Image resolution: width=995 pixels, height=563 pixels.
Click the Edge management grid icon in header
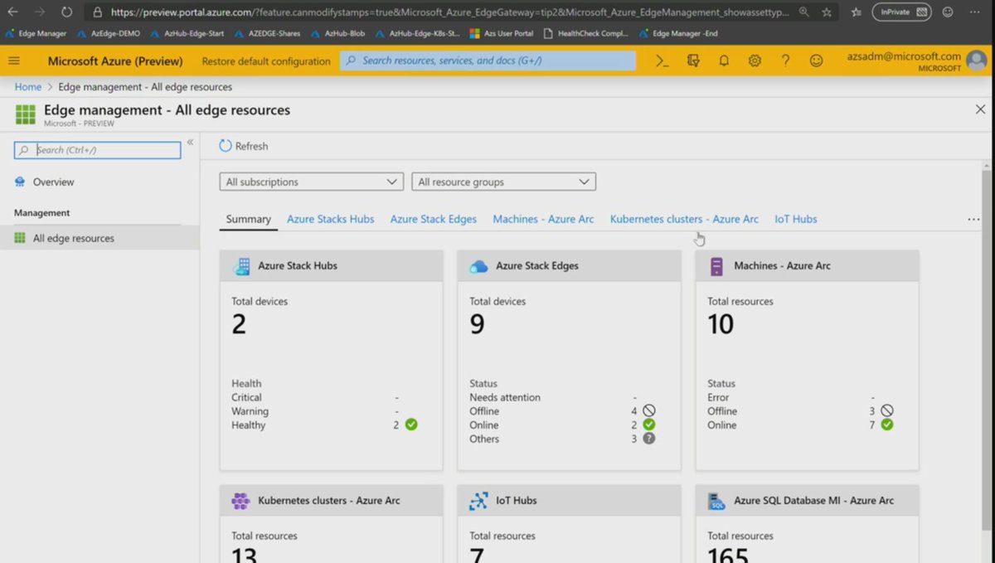[x=25, y=114]
